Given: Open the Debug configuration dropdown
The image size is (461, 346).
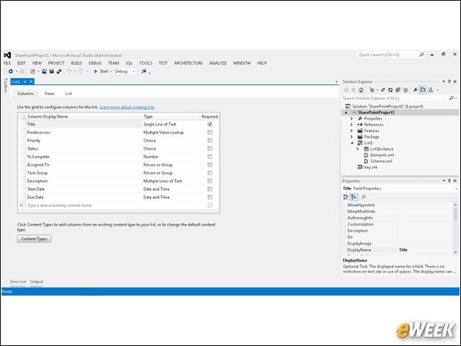Looking at the screenshot, I should [134, 71].
